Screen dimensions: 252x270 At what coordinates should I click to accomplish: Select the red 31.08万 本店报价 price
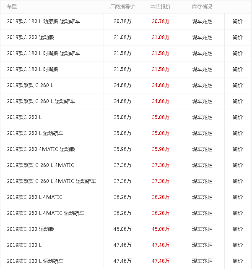pyautogui.click(x=161, y=37)
